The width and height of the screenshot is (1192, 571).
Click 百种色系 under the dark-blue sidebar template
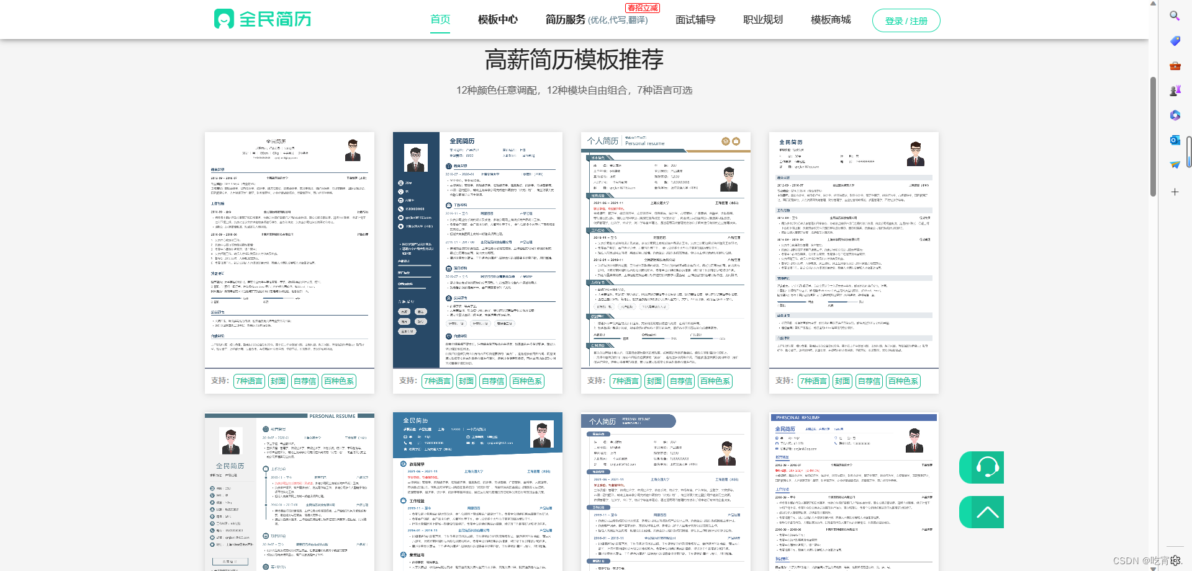(527, 381)
